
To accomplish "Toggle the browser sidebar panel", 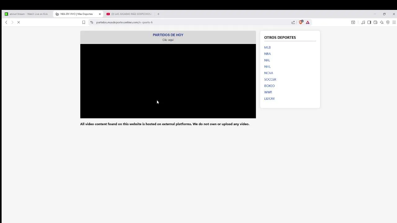I will point(369,22).
